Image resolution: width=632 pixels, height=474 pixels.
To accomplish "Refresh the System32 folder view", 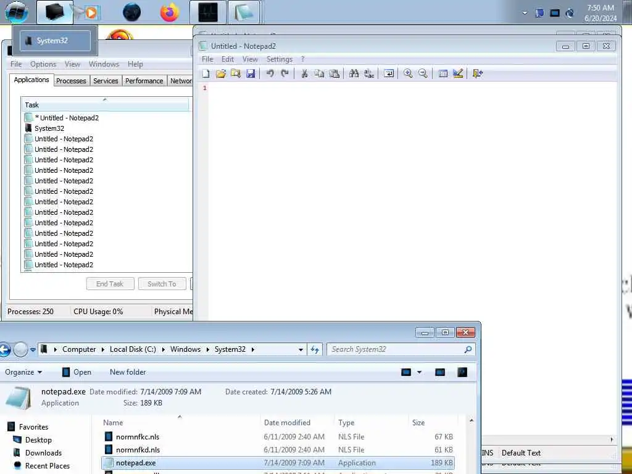I will click(315, 349).
